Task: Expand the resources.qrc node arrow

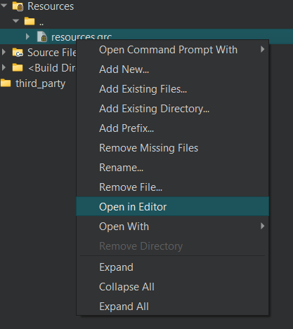Action: pyautogui.click(x=27, y=36)
